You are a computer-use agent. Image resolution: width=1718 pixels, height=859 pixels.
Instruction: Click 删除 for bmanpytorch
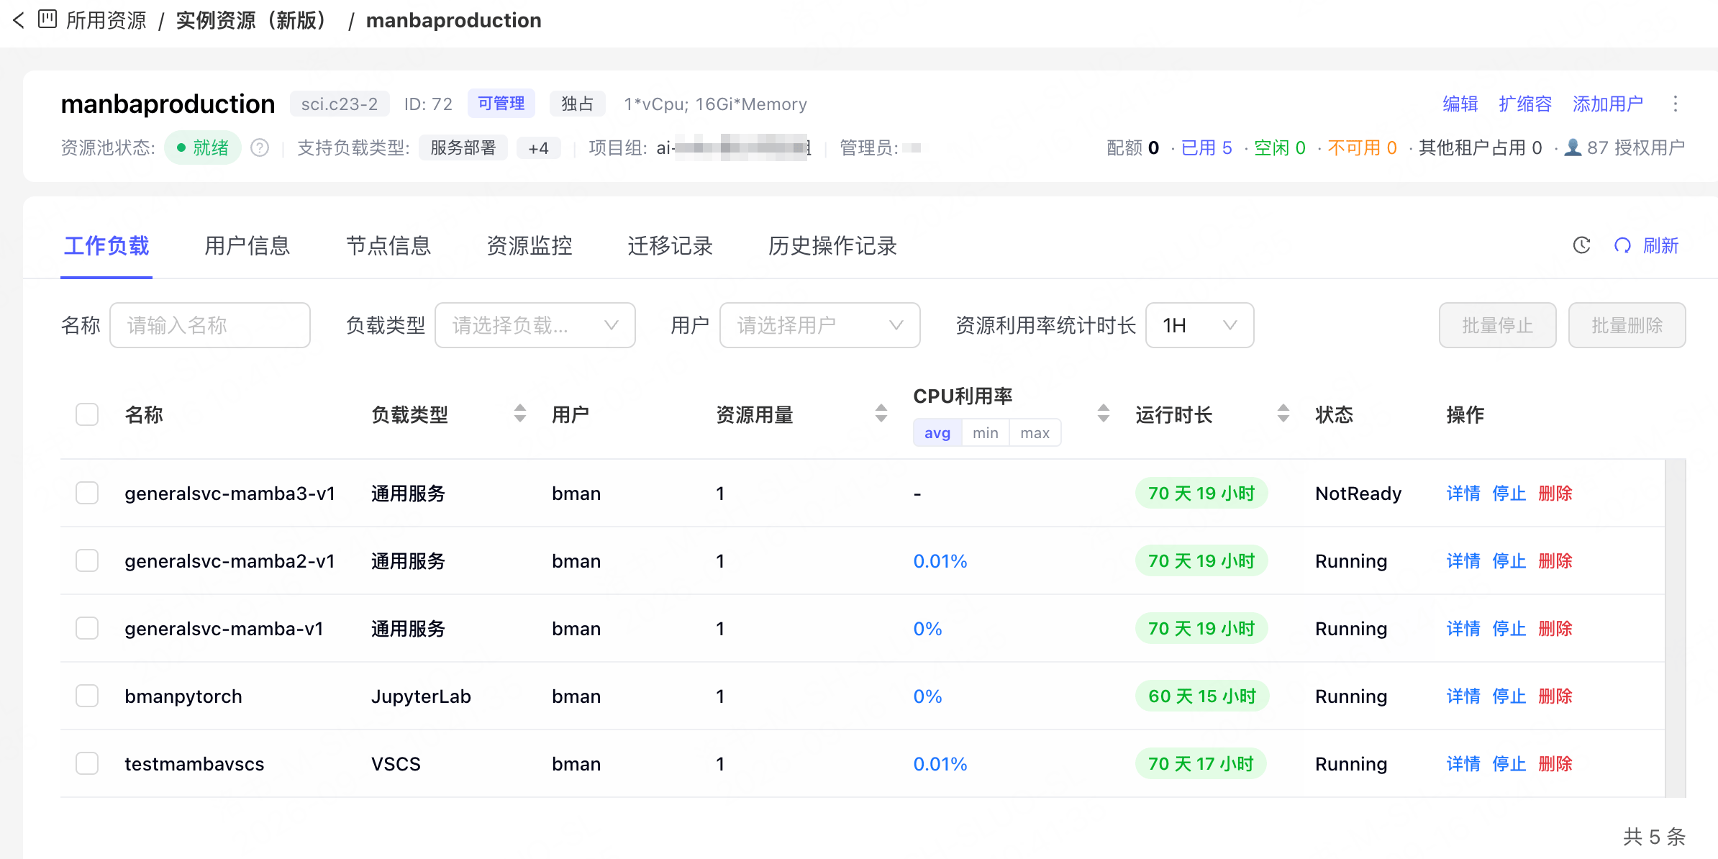(x=1555, y=696)
